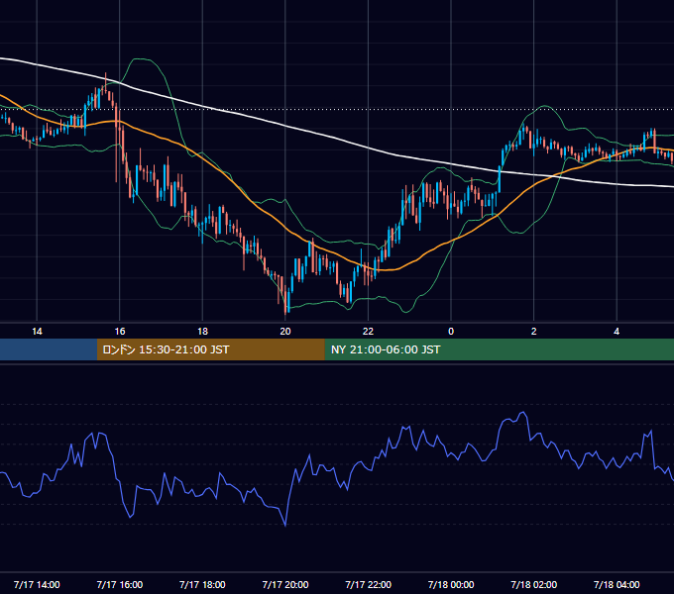Image resolution: width=674 pixels, height=594 pixels.
Task: Select the ロンドン 15:30-21:00 JST session bar
Action: (x=210, y=349)
